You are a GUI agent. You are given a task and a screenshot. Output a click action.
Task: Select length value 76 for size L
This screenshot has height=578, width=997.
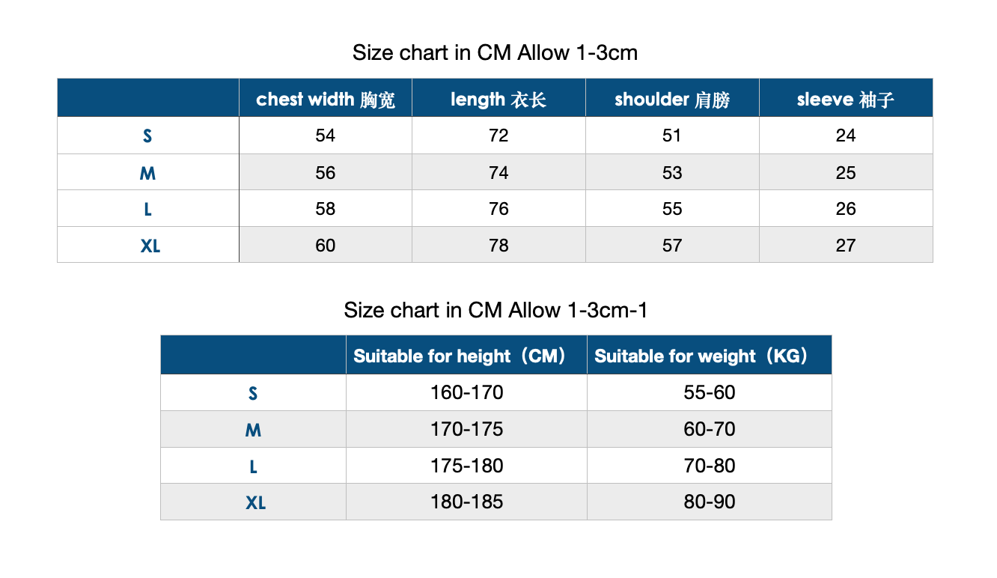[x=498, y=209]
